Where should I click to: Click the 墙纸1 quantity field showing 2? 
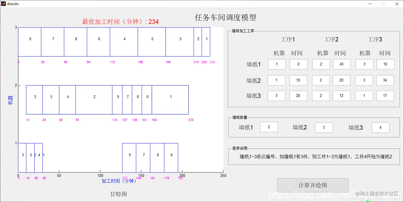coord(269,127)
